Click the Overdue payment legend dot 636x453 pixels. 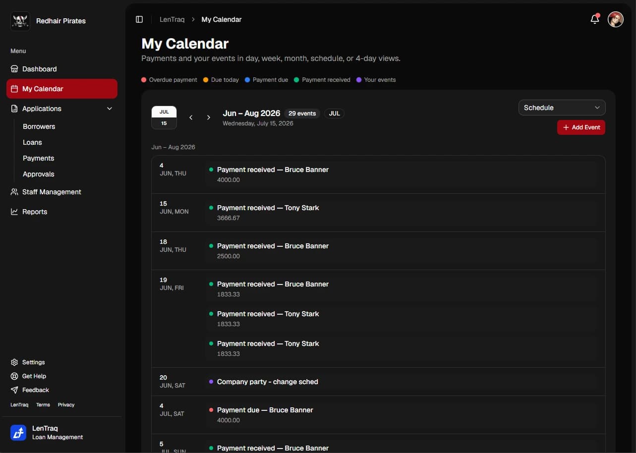pos(144,80)
